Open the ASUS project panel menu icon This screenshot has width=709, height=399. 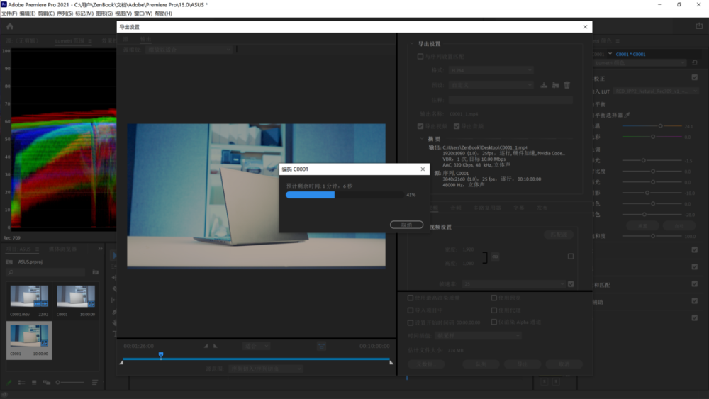click(x=38, y=249)
